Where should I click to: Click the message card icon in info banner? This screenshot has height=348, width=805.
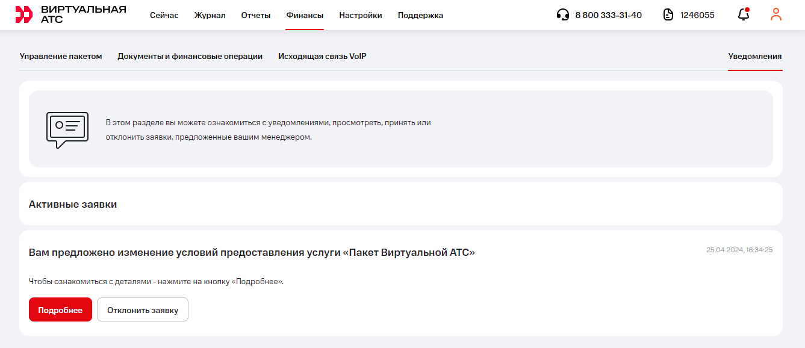coord(67,129)
